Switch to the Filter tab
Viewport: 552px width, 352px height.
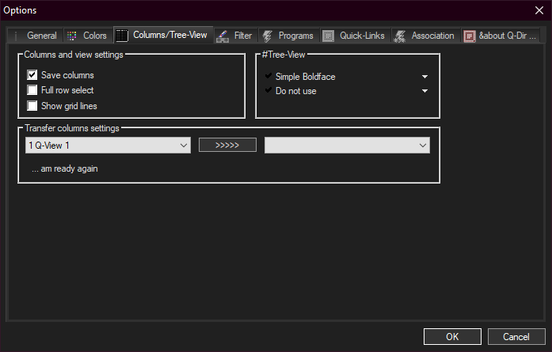pyautogui.click(x=242, y=36)
